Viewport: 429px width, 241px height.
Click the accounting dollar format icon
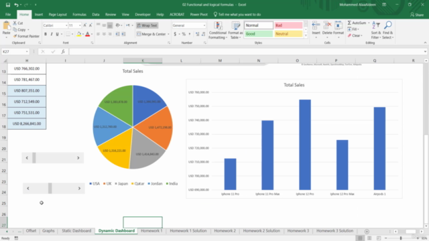pyautogui.click(x=175, y=34)
